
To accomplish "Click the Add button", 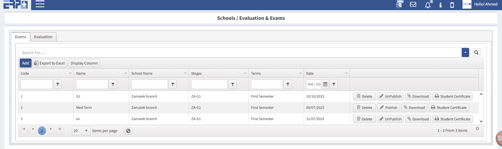I will (x=25, y=63).
